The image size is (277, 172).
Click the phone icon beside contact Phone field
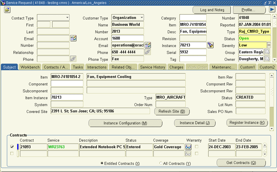coord(73,59)
